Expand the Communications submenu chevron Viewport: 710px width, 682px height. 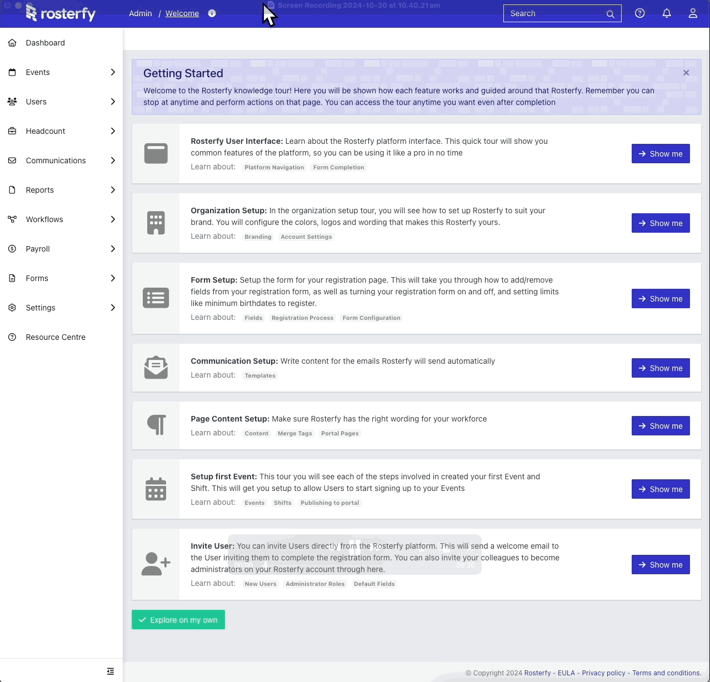point(113,161)
